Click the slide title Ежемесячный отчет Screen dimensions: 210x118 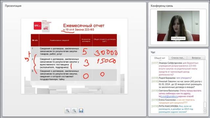(84, 26)
